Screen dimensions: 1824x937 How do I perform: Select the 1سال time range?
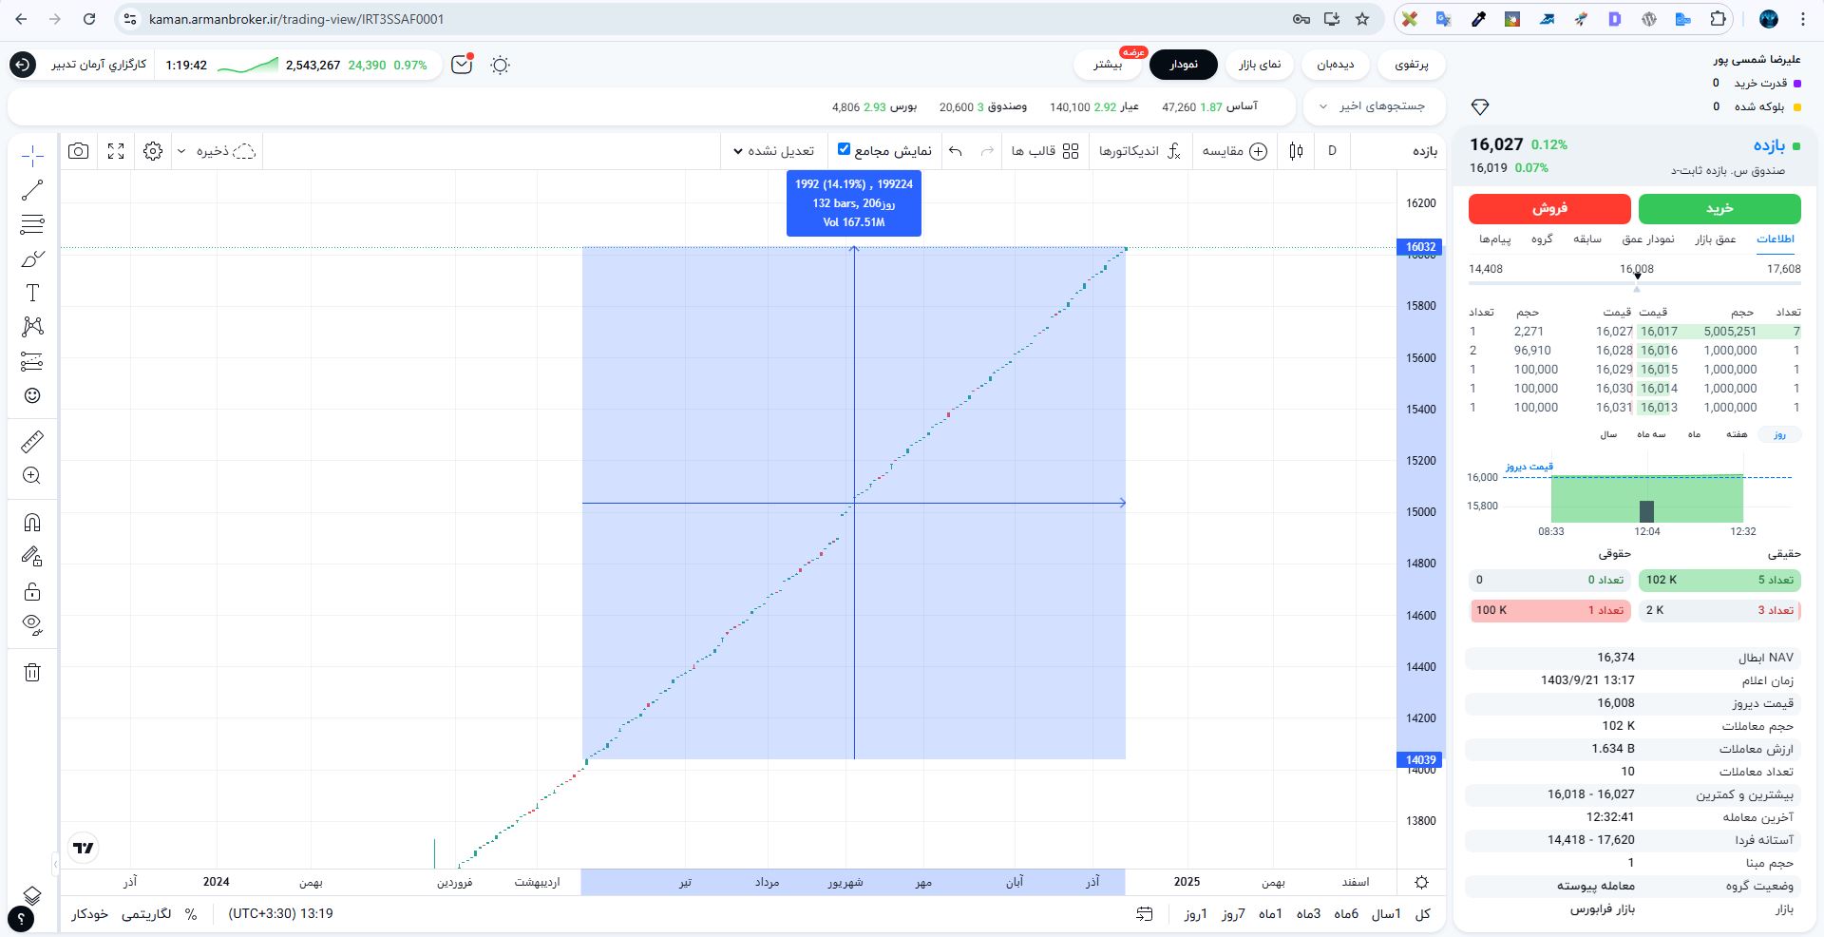1385,914
